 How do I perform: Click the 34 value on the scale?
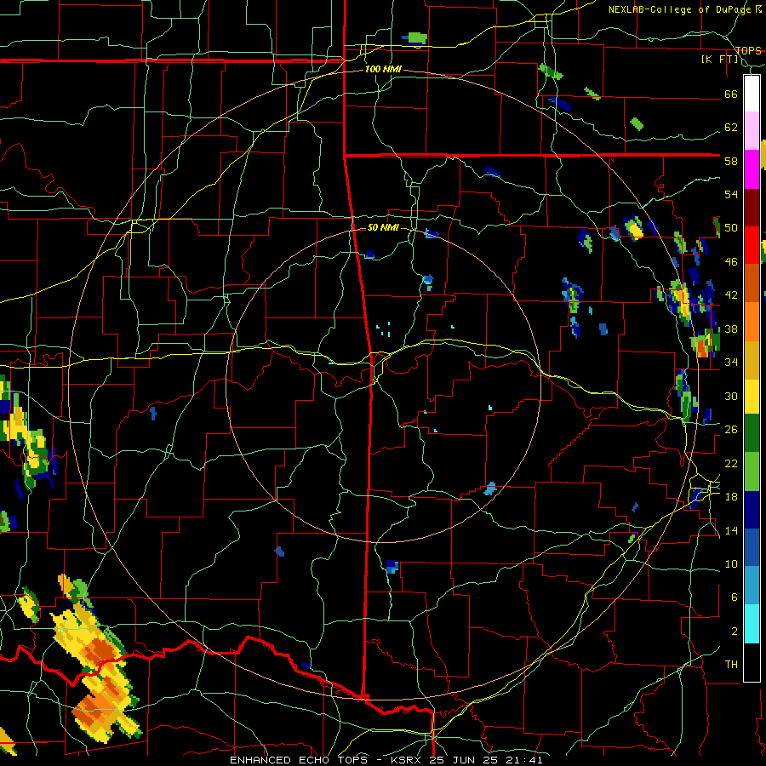point(731,362)
